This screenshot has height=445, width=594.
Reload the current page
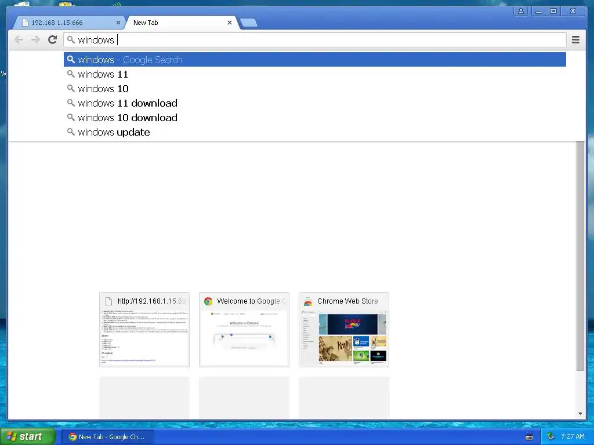53,40
